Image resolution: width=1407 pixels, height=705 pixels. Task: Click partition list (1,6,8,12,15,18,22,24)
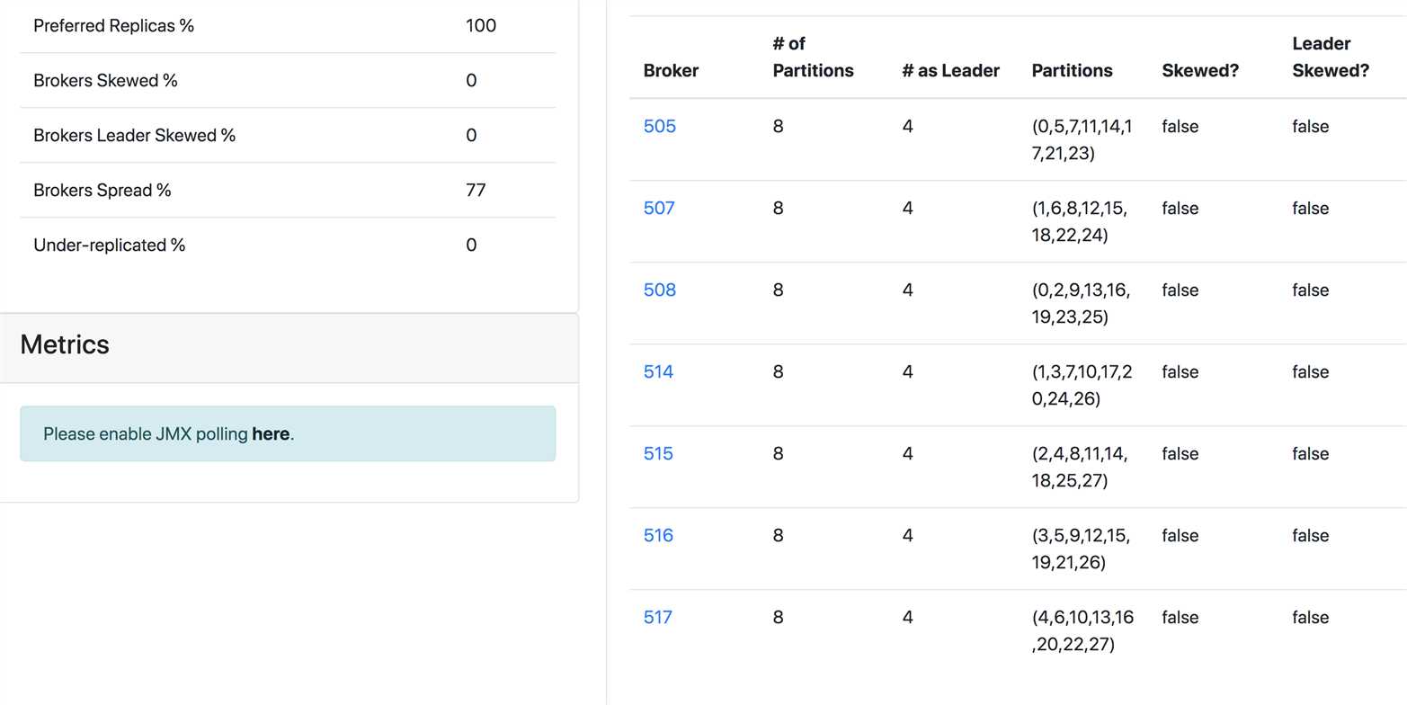(x=1080, y=222)
